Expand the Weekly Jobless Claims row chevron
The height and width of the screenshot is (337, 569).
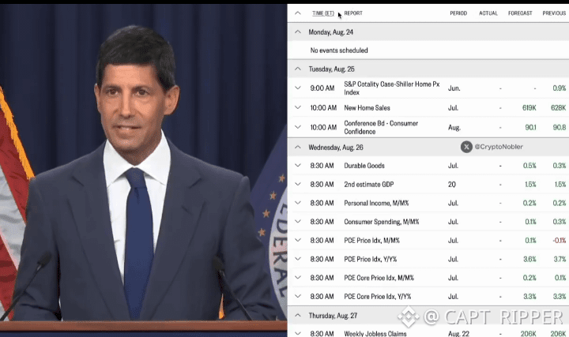(298, 333)
